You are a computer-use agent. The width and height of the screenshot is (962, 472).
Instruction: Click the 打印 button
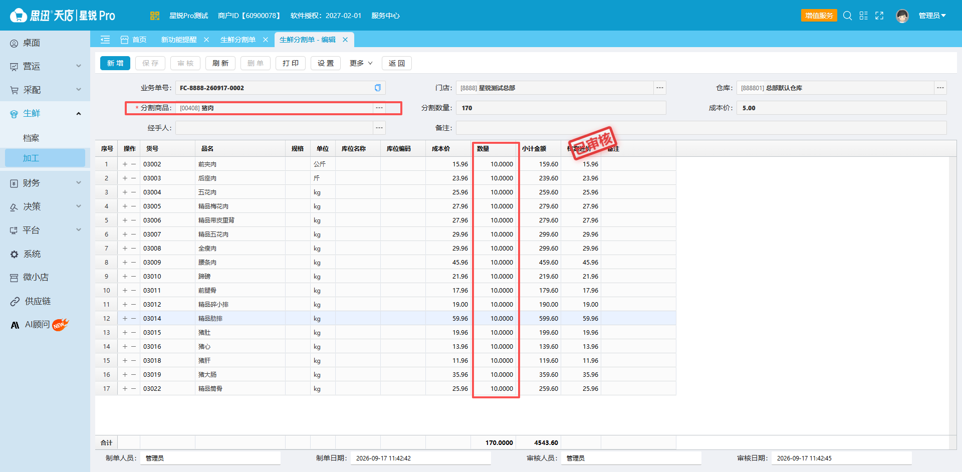click(x=291, y=63)
